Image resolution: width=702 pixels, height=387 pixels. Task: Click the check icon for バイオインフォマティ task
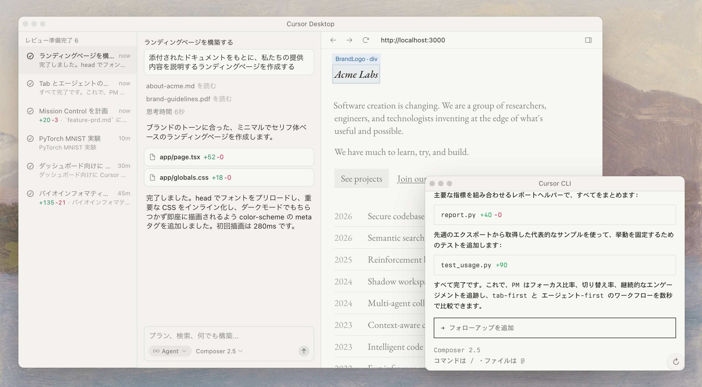point(30,193)
